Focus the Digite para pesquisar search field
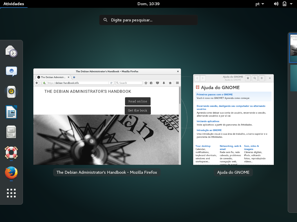This screenshot has height=222, width=297. coord(148,20)
